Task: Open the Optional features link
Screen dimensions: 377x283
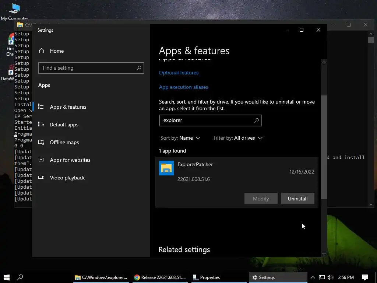Action: tap(179, 73)
